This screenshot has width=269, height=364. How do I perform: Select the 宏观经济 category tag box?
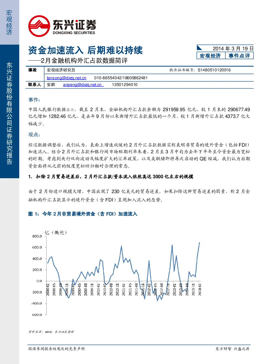[x=210, y=56]
